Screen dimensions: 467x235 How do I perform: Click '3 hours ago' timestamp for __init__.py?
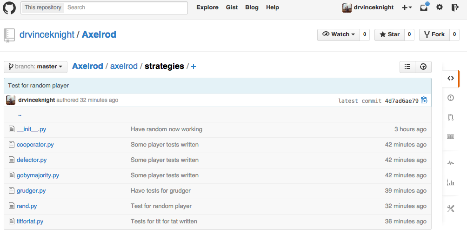pos(410,129)
